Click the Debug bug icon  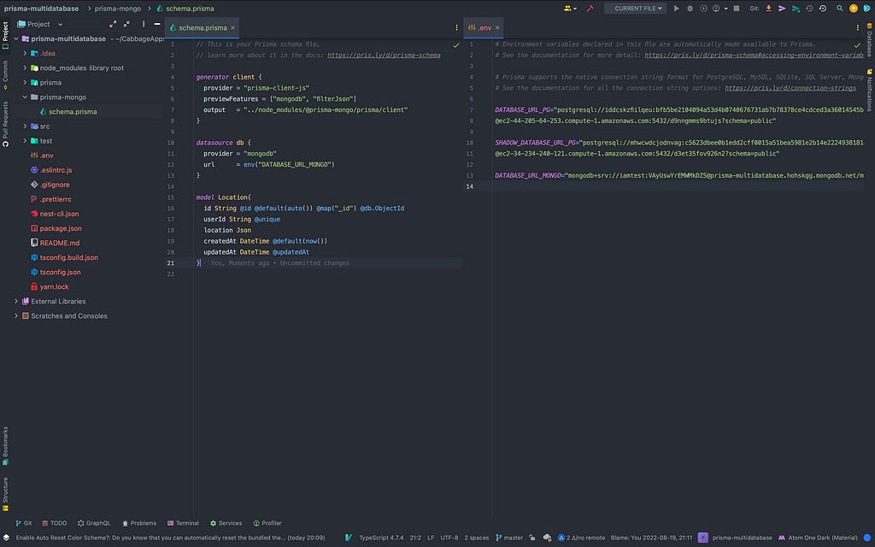pos(690,9)
